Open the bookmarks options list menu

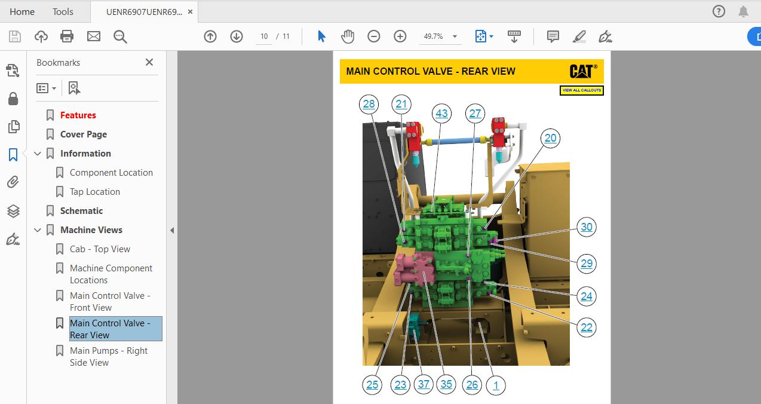46,88
